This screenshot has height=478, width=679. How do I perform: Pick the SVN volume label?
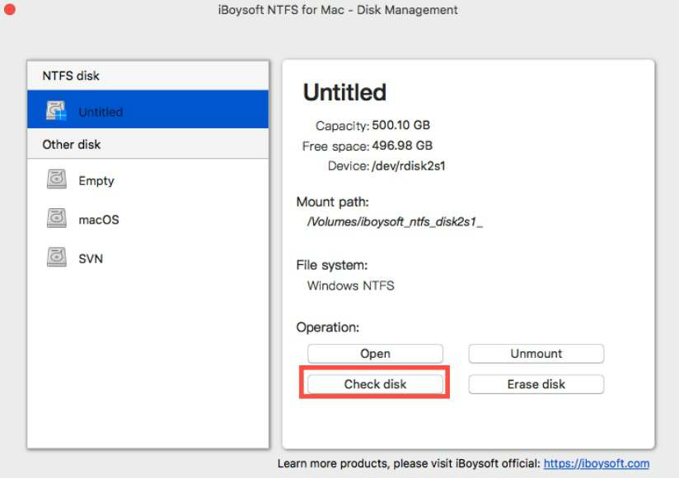91,258
